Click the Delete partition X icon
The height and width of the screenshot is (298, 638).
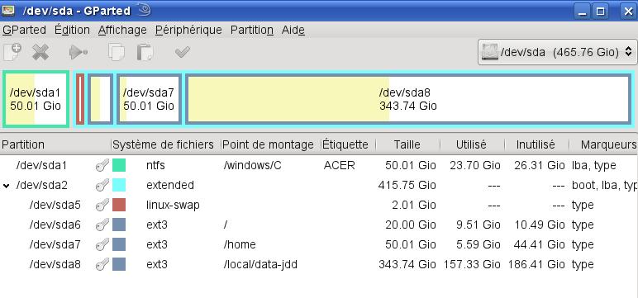tap(40, 52)
